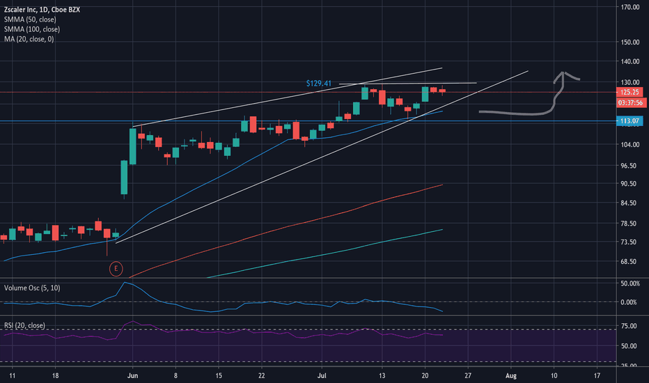
Task: Click the 73.50 price axis value
Action: coord(629,242)
